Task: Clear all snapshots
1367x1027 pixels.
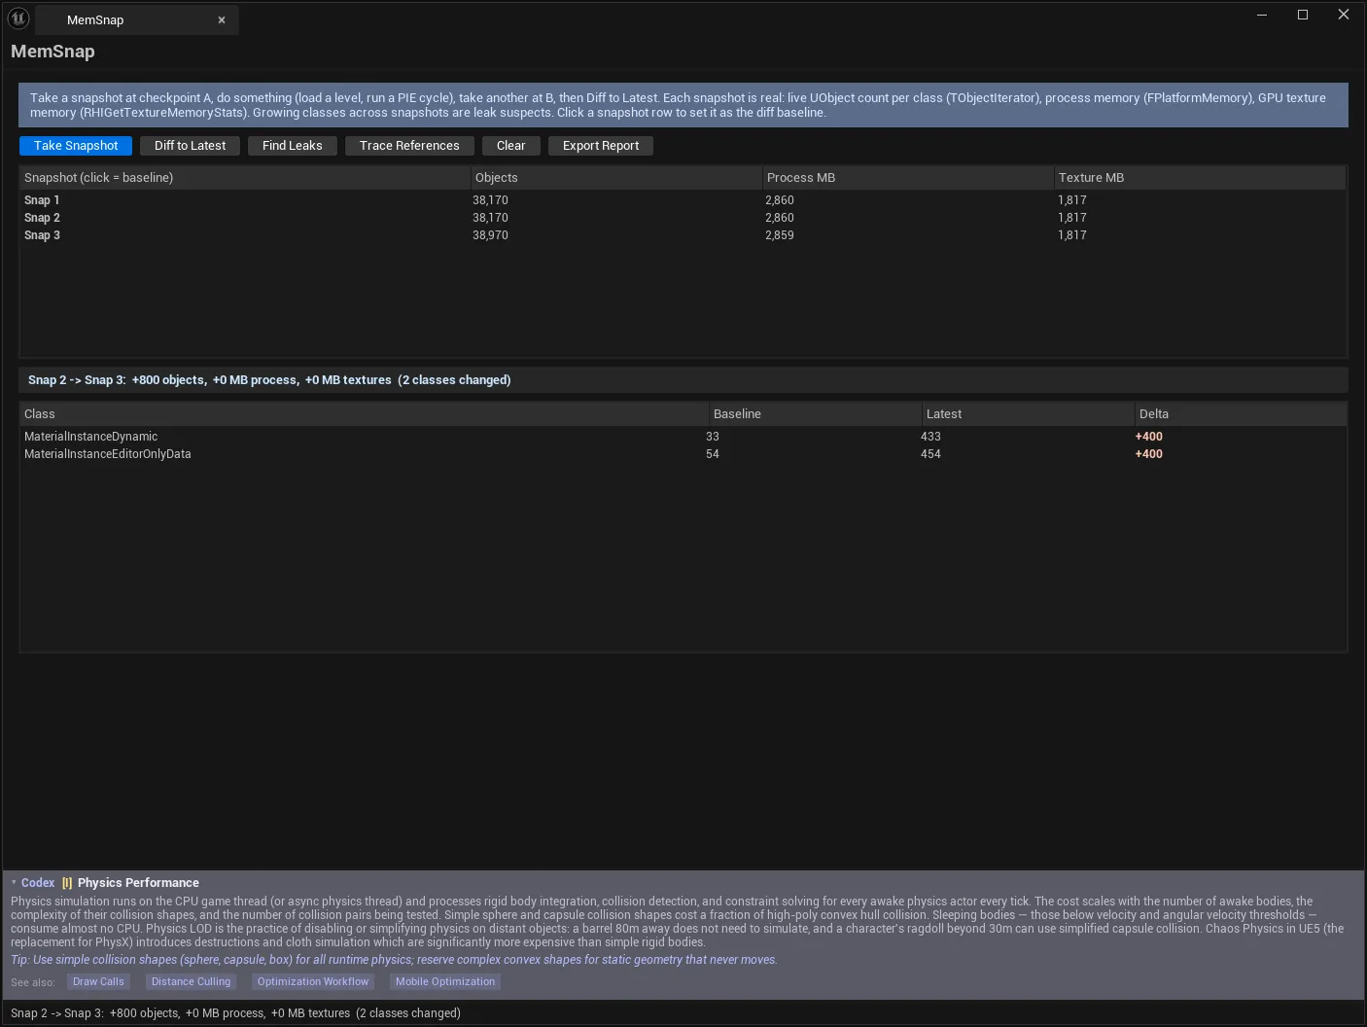Action: tap(510, 146)
